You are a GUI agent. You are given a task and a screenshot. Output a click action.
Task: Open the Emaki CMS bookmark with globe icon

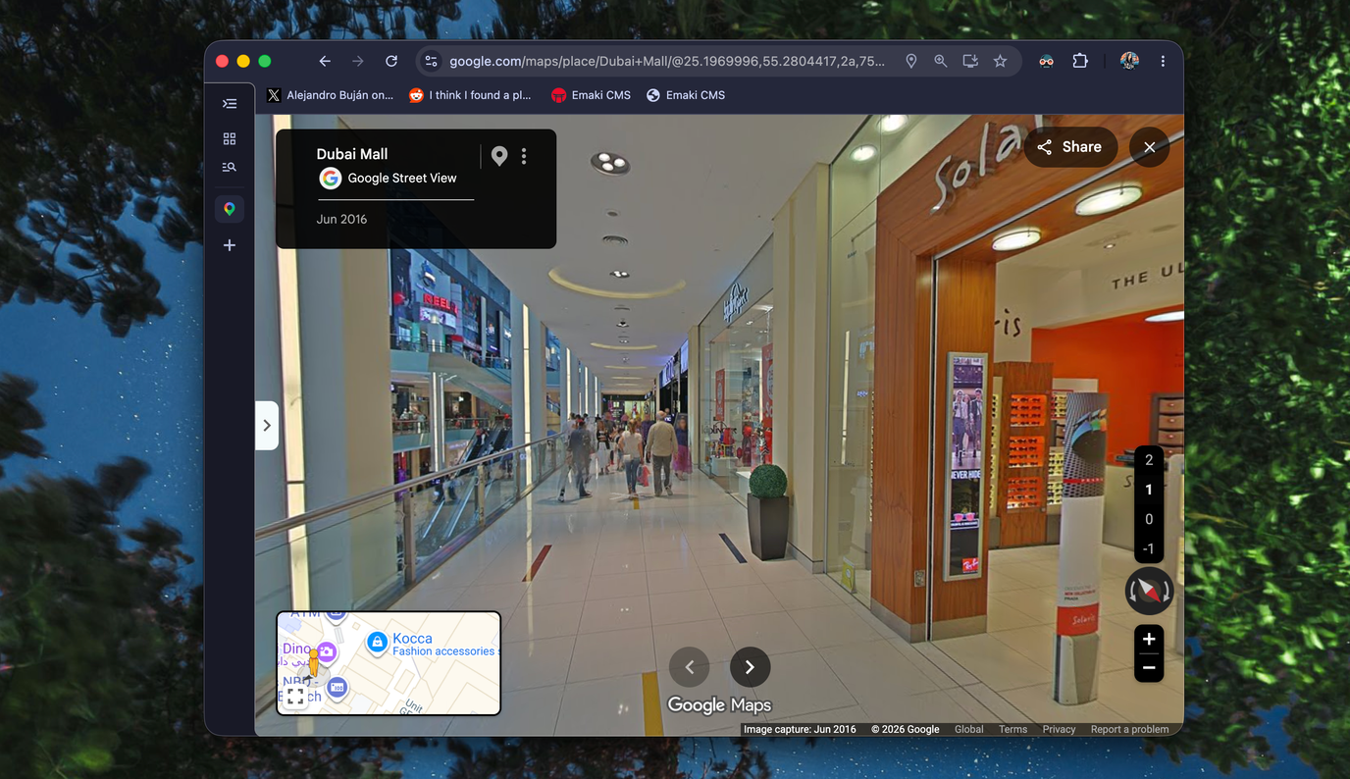[x=686, y=95]
